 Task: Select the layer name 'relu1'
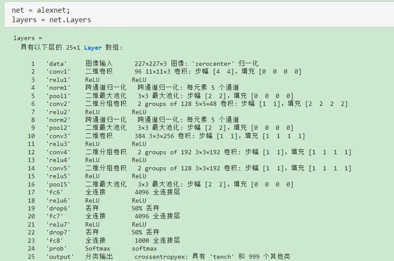58,80
